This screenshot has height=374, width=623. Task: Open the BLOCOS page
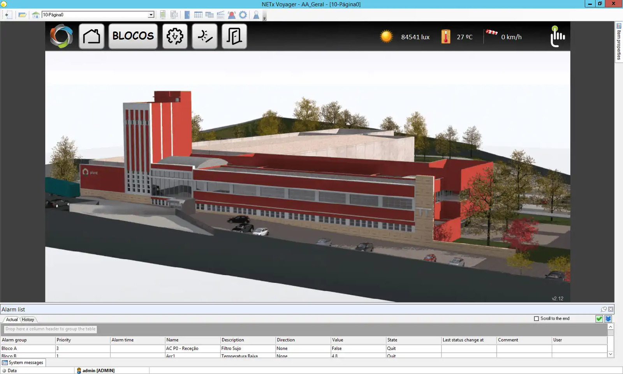click(133, 37)
